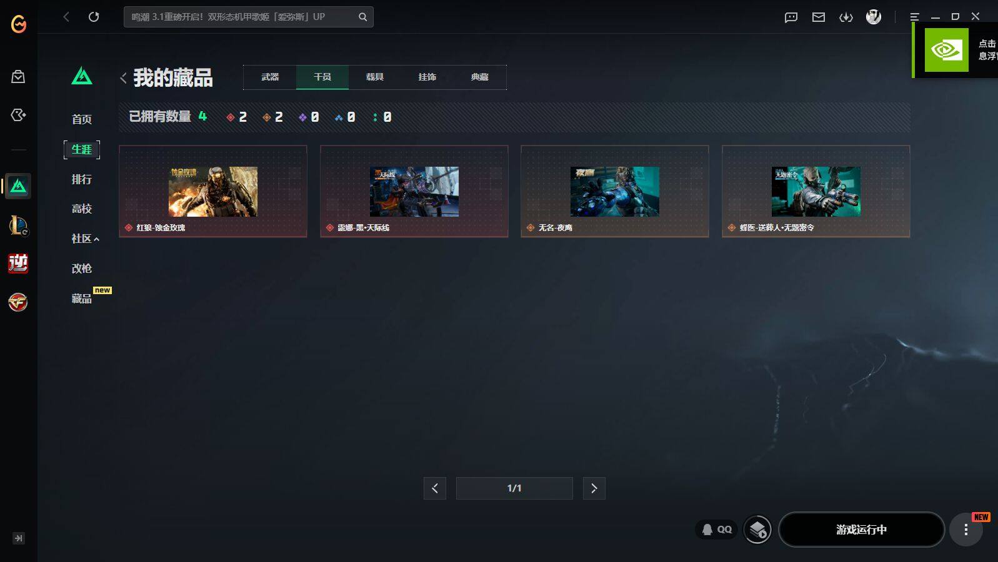This screenshot has width=998, height=562.
Task: Open the game library tag icon
Action: pos(18,115)
